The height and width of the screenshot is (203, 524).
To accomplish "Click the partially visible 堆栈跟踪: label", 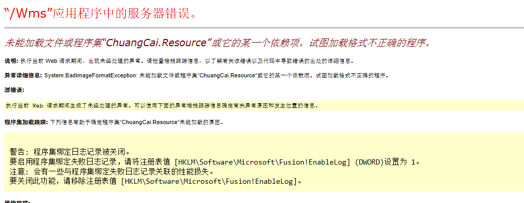I will pyautogui.click(x=17, y=201).
